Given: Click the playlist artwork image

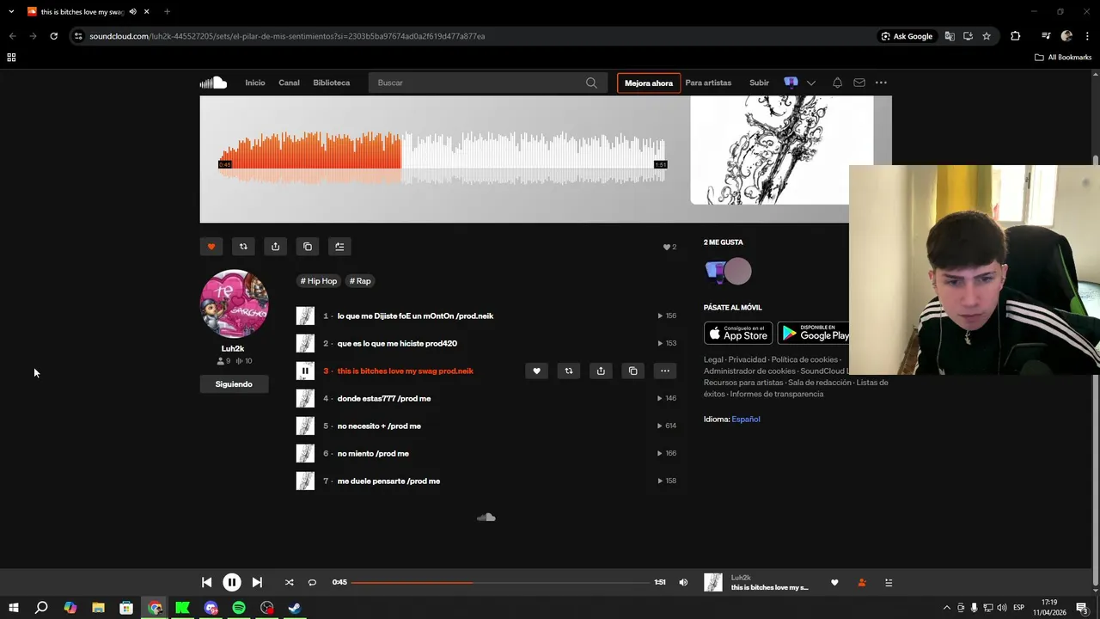Looking at the screenshot, I should tap(781, 150).
